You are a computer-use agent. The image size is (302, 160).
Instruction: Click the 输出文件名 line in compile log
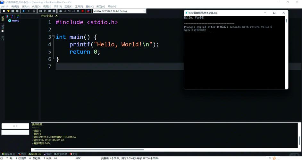click(x=54, y=137)
